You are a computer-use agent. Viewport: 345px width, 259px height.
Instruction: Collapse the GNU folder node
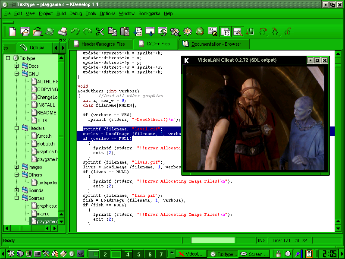16,73
